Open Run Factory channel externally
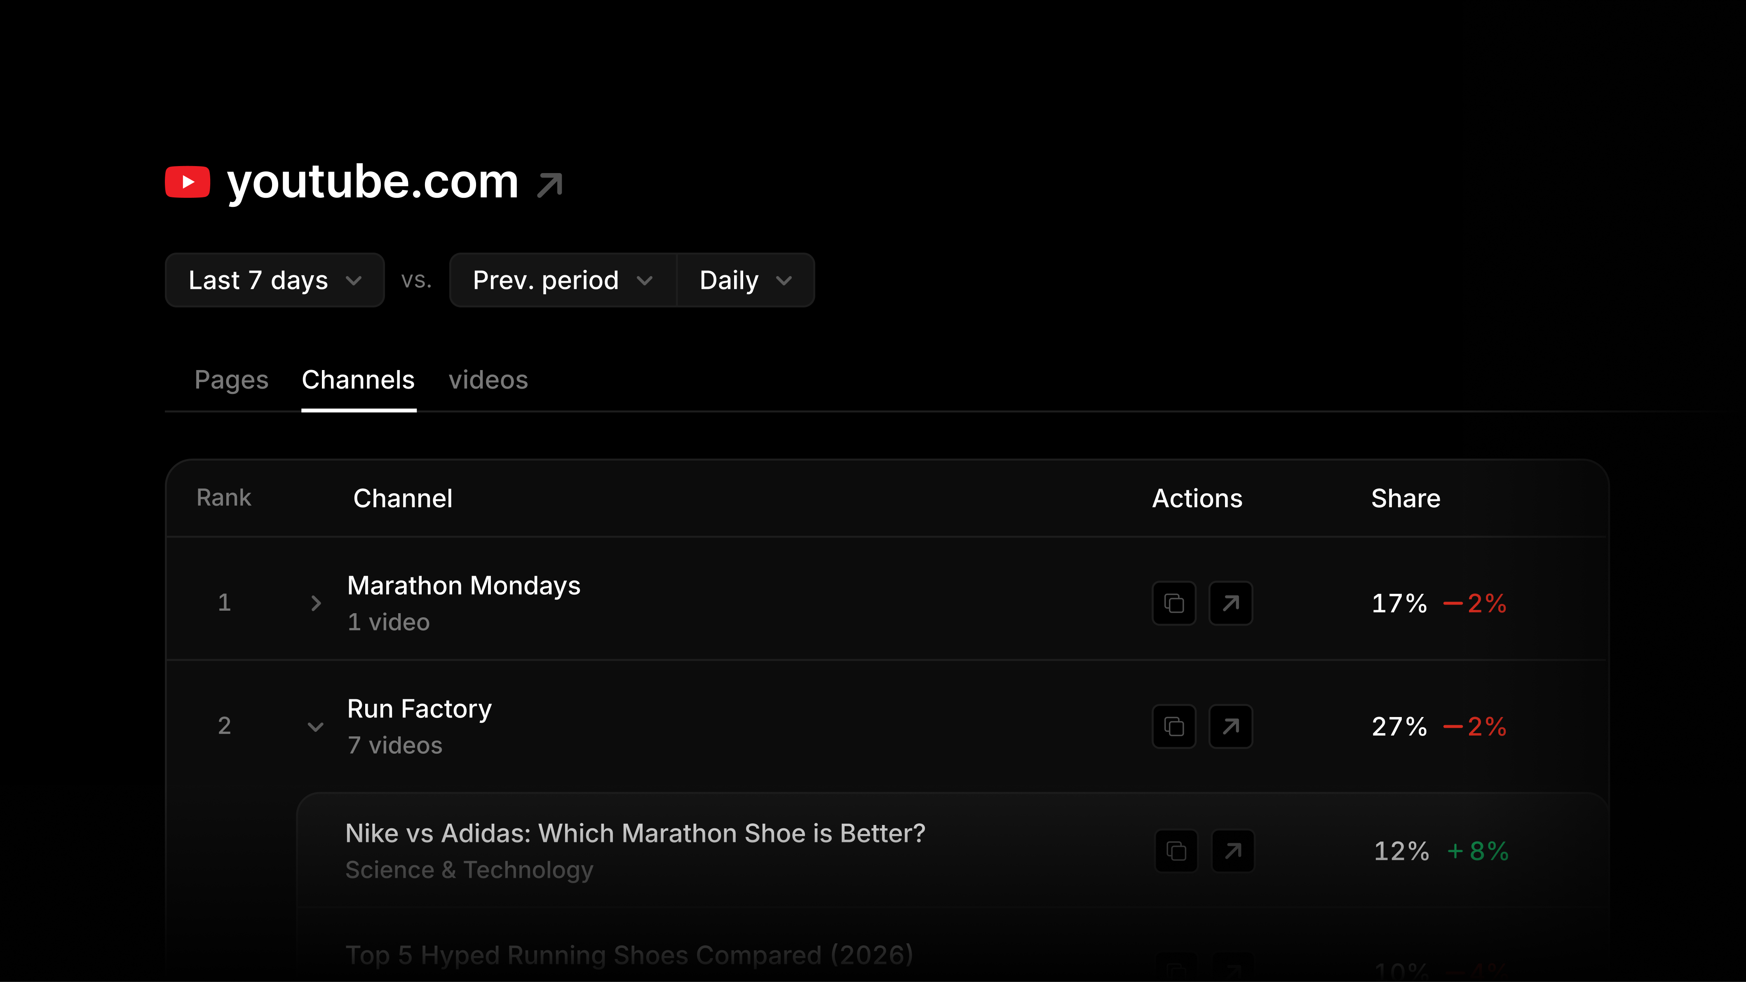The width and height of the screenshot is (1746, 982). coord(1231,727)
